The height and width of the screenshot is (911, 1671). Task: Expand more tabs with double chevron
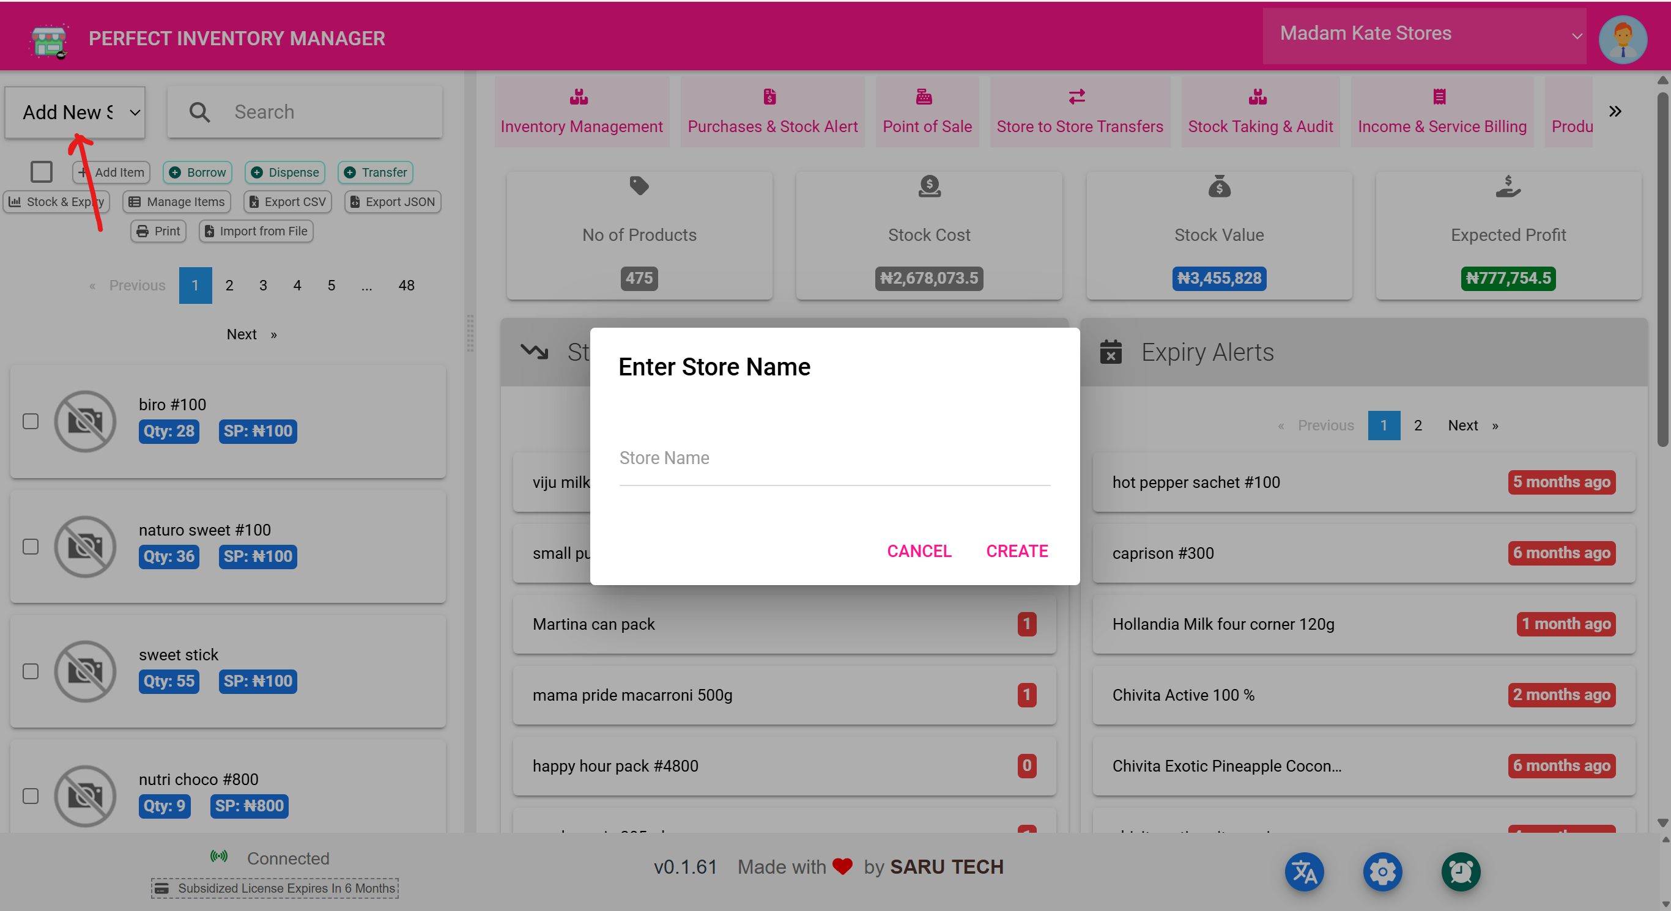tap(1615, 111)
